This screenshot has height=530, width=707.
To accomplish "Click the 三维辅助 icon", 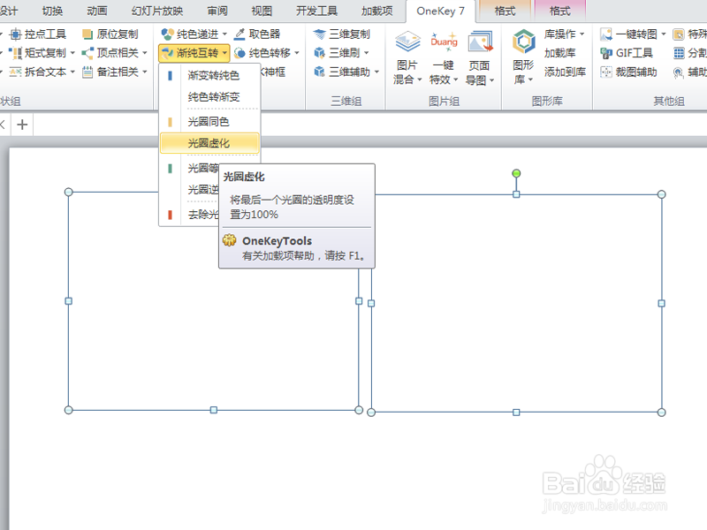I will pyautogui.click(x=319, y=72).
